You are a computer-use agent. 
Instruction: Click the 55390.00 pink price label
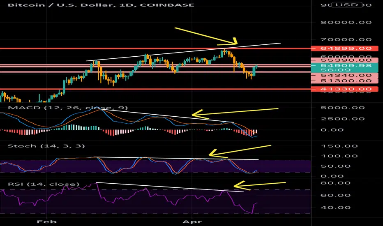coord(344,60)
